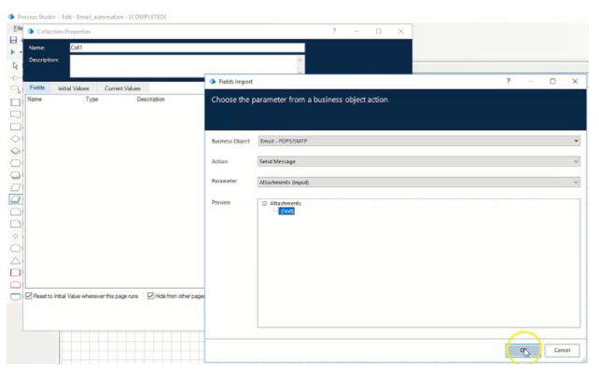Viewport: 599px width, 379px height.
Task: Maximize the Fields Import dialog
Action: (x=552, y=81)
